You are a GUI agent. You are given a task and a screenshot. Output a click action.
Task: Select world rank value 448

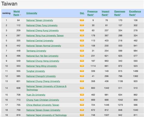tap(18, 51)
